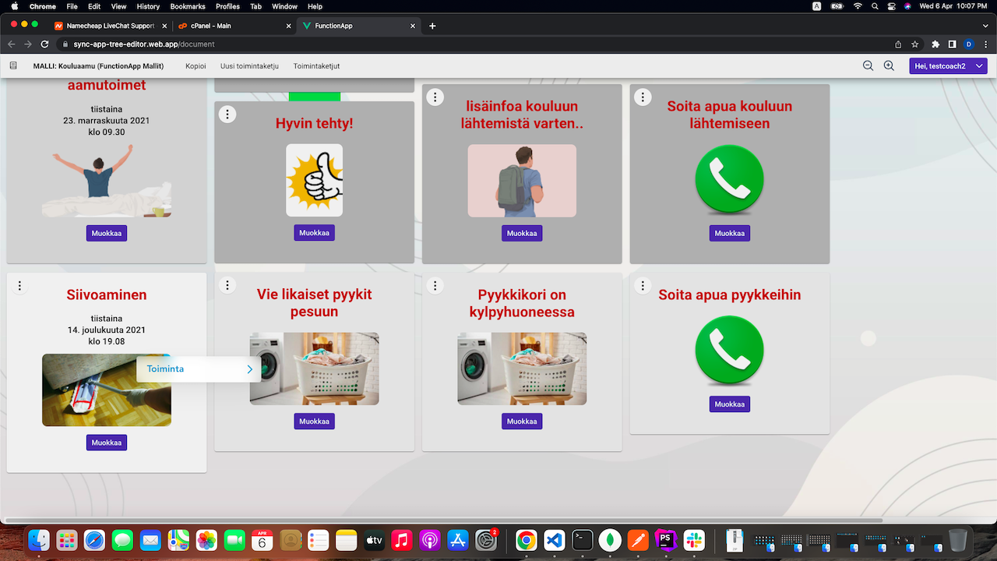Select Kopioi in the app toolbar

point(196,66)
